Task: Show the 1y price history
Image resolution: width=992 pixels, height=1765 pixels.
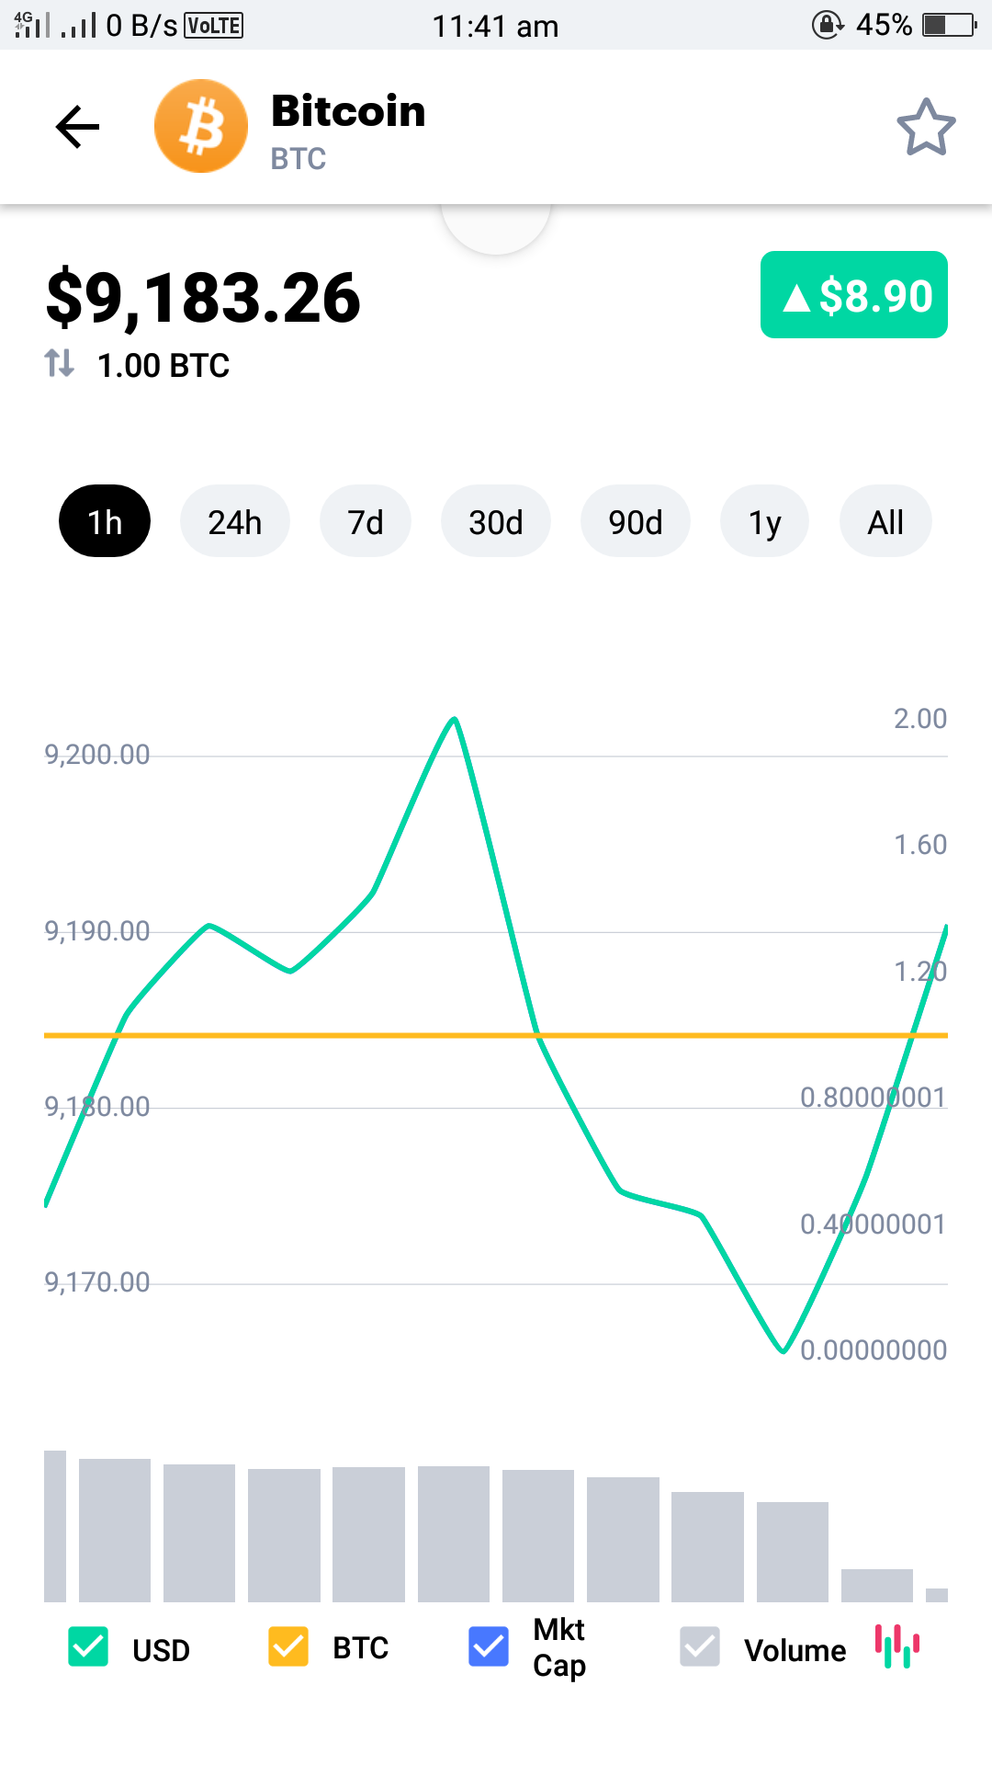Action: point(764,522)
